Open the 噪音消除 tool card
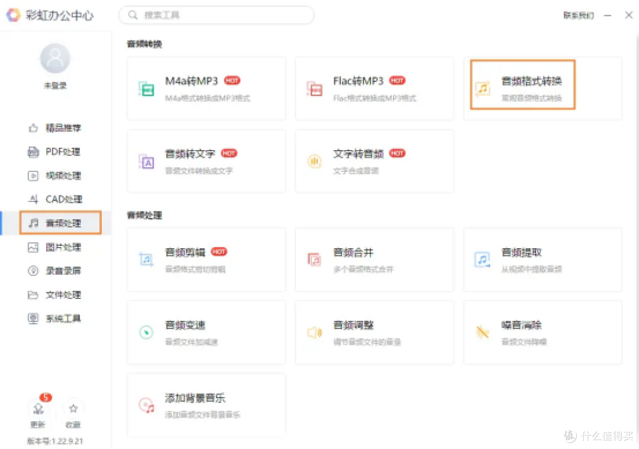The height and width of the screenshot is (449, 639). pyautogui.click(x=543, y=332)
